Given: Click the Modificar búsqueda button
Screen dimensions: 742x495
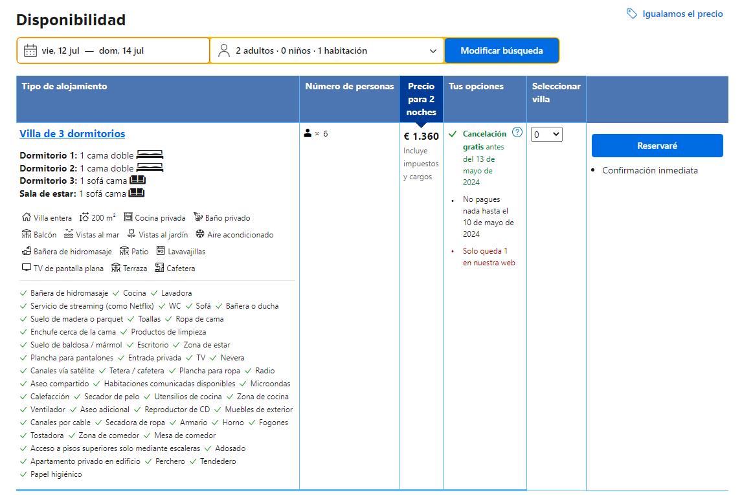Looking at the screenshot, I should click(501, 50).
